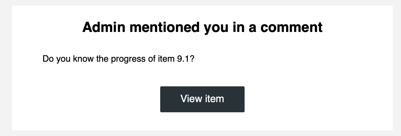
Task: Click the question mark ending the comment
Action: pyautogui.click(x=192, y=59)
